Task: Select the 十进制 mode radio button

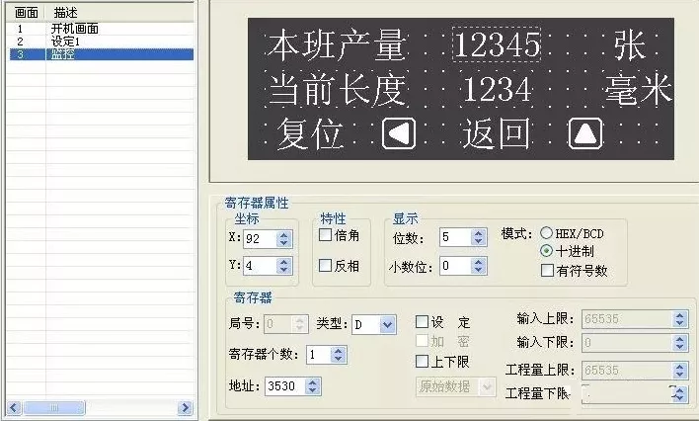Action: [546, 251]
